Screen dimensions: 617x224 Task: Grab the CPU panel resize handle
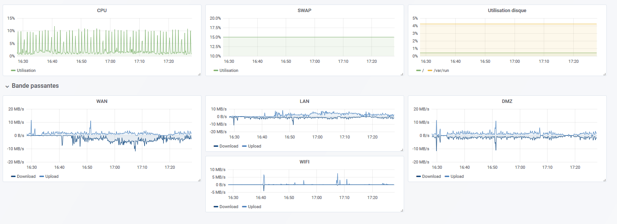click(199, 74)
